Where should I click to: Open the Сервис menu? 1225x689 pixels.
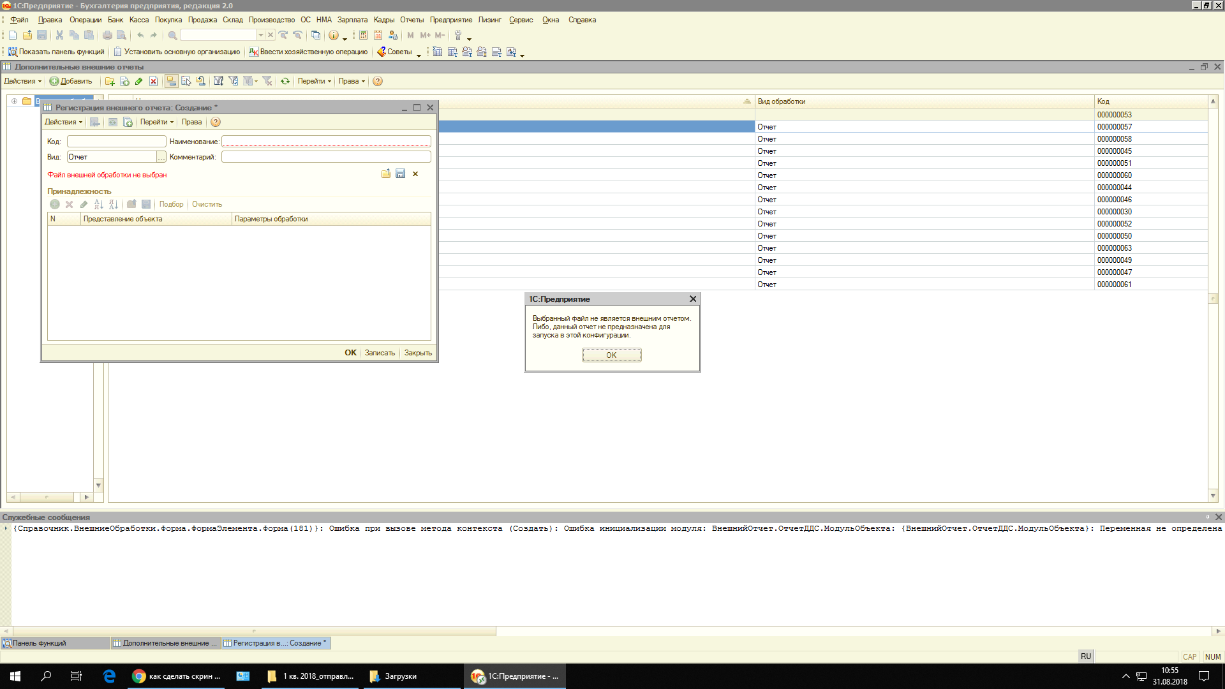pos(521,20)
